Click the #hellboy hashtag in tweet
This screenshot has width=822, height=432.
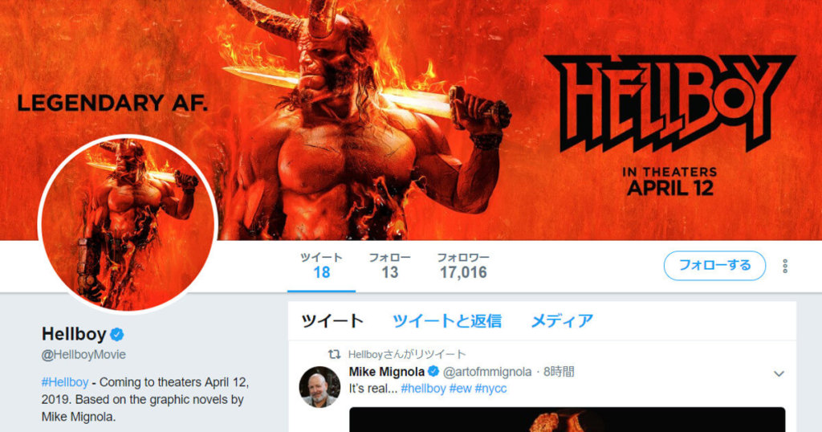(x=423, y=389)
